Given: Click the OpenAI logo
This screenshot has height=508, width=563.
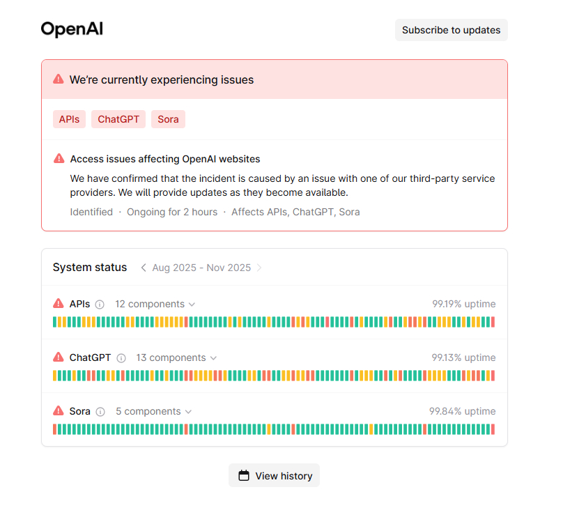Looking at the screenshot, I should [x=72, y=29].
